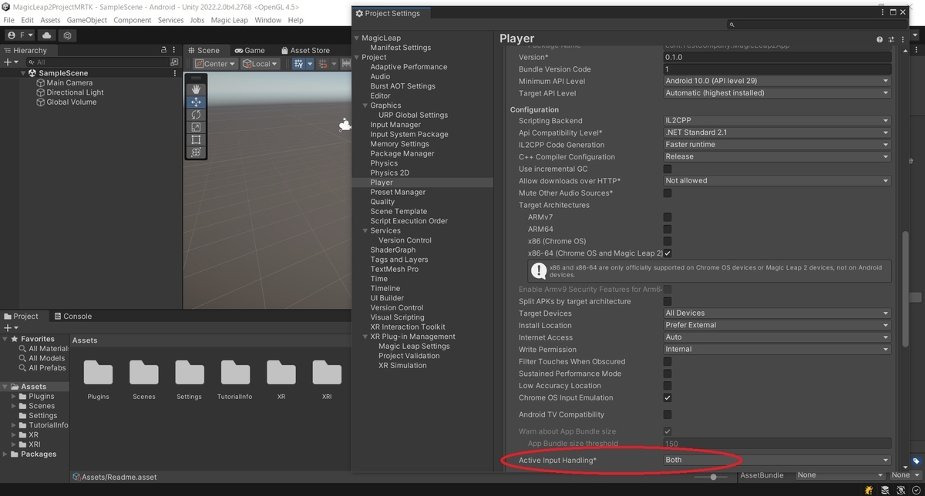This screenshot has height=496, width=925.
Task: Select Main Camera in Hierarchy
Action: [69, 82]
